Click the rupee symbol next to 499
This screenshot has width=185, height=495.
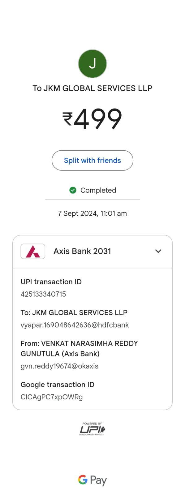point(67,119)
